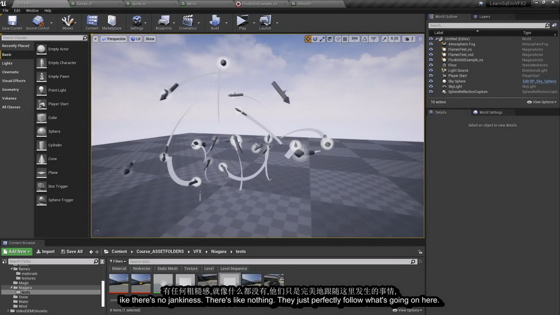Select the Cone placement icon

click(41, 159)
